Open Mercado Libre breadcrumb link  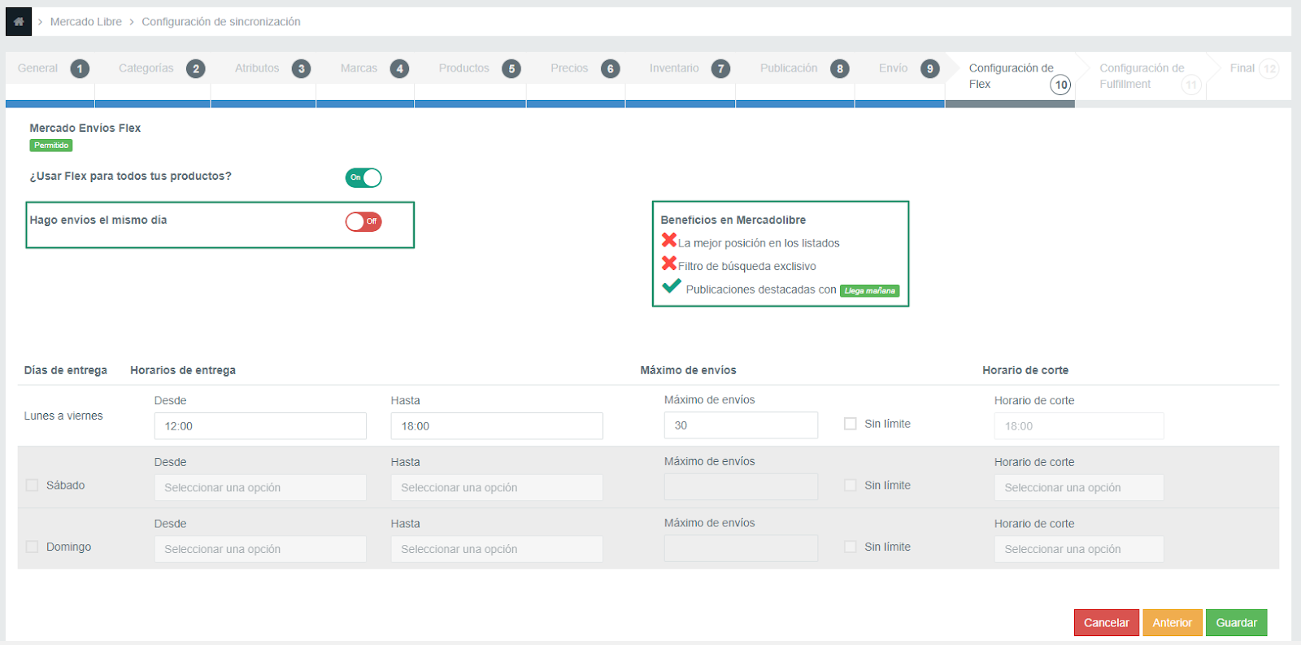pyautogui.click(x=86, y=22)
